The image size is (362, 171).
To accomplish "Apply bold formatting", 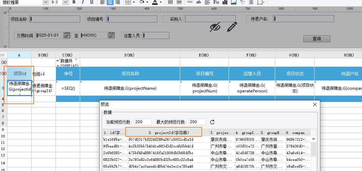I will (74, 2).
